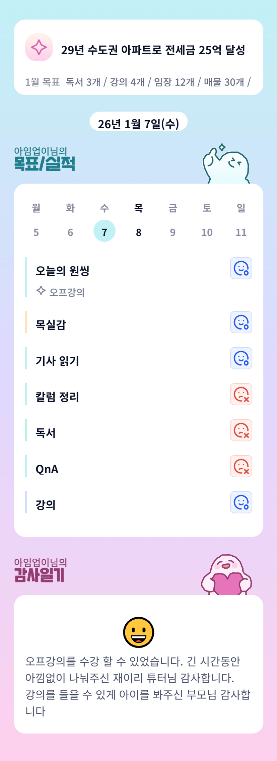Click the blue face icon for 강의
The image size is (277, 761).
pyautogui.click(x=241, y=502)
